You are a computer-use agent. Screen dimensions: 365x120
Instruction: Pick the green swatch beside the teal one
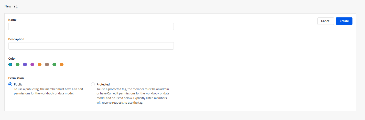click(18, 64)
